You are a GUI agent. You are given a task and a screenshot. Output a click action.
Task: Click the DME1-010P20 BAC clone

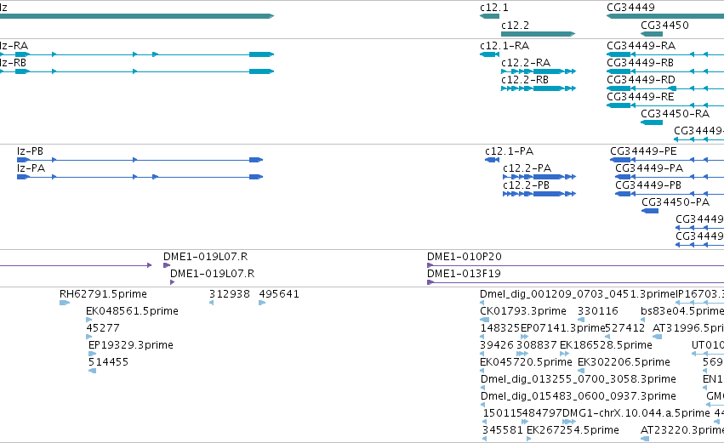(x=575, y=265)
